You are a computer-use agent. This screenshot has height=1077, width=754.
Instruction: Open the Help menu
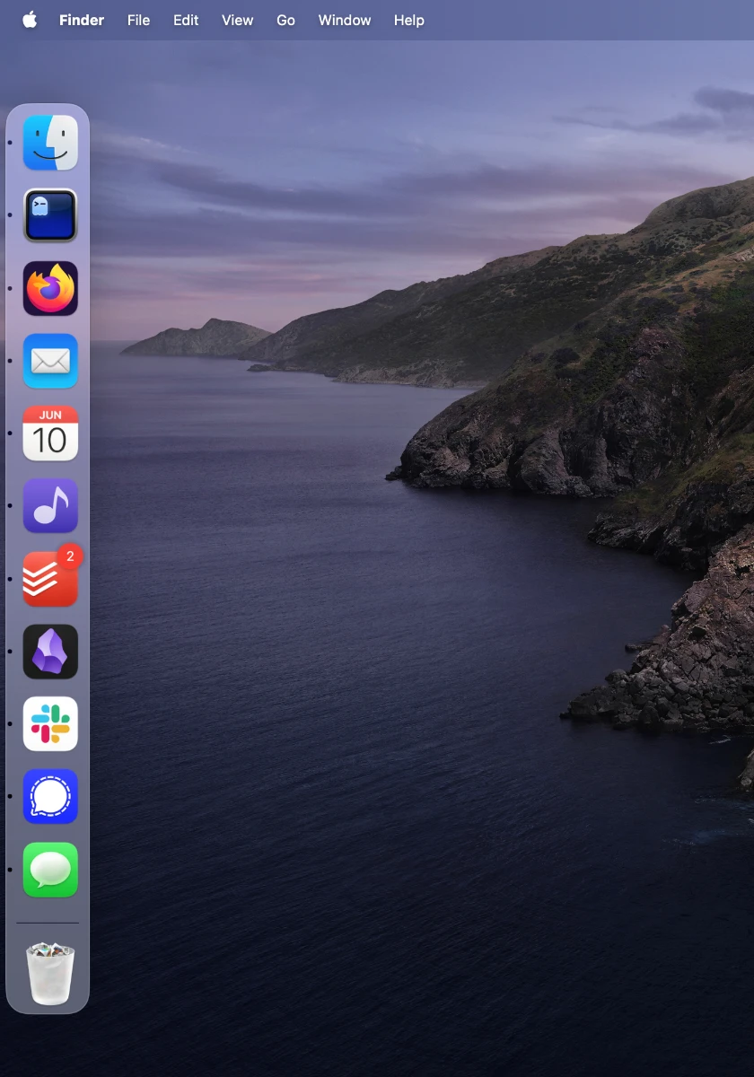[408, 20]
